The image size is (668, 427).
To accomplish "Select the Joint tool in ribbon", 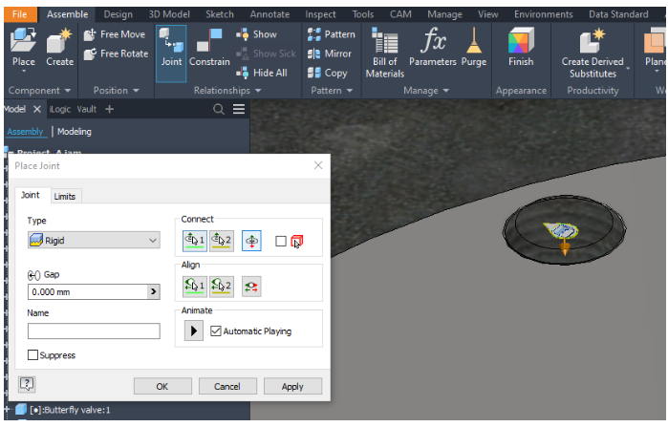I will [x=171, y=48].
